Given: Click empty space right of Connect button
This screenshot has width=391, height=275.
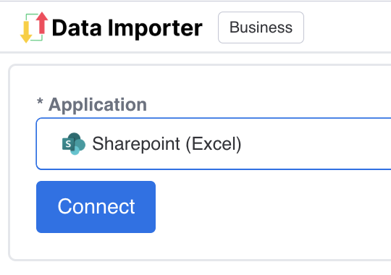Looking at the screenshot, I should tap(273, 207).
